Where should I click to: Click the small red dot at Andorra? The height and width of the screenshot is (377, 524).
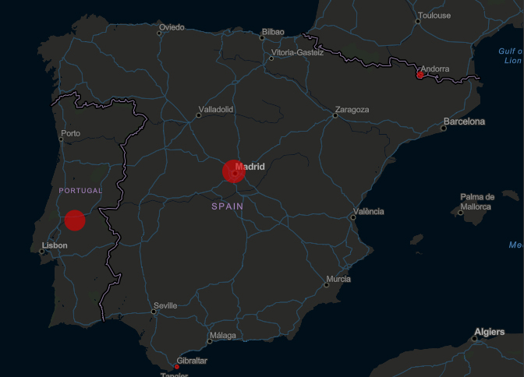point(420,75)
